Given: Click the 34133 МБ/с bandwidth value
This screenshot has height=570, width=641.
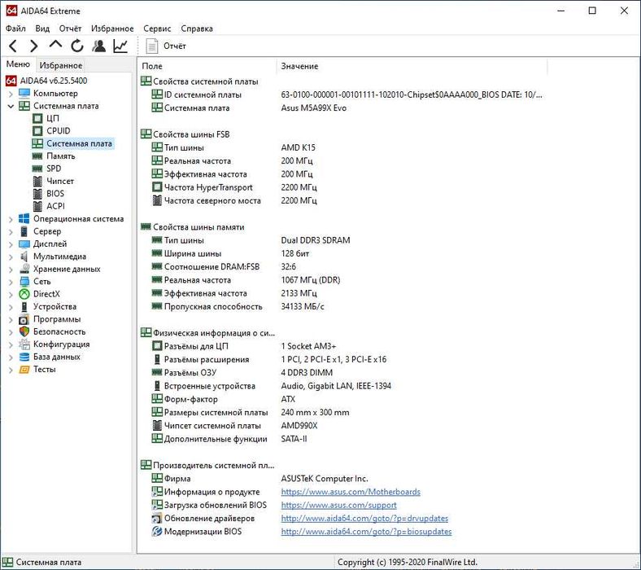Looking at the screenshot, I should [x=302, y=306].
